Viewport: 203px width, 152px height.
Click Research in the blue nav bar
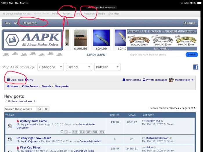(x=29, y=23)
